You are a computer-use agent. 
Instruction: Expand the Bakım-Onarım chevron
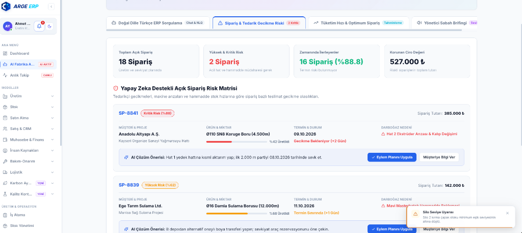pyautogui.click(x=53, y=161)
